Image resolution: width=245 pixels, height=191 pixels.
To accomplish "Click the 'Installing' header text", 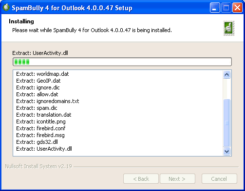I will [21, 21].
